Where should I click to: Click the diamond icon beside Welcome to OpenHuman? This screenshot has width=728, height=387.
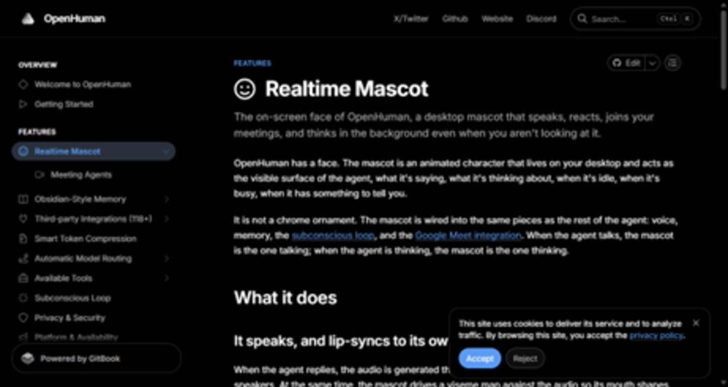pyautogui.click(x=23, y=84)
